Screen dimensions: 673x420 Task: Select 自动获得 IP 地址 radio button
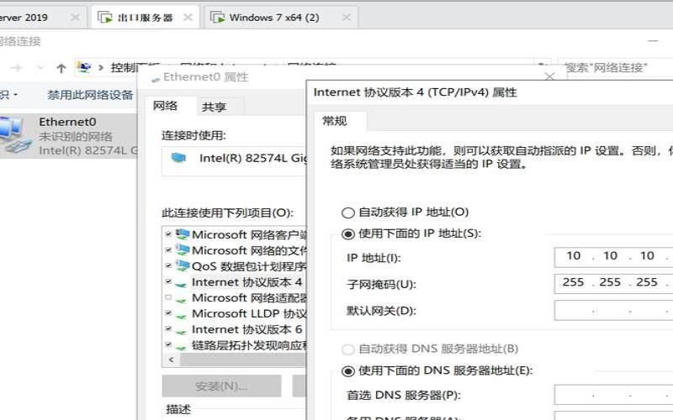348,213
